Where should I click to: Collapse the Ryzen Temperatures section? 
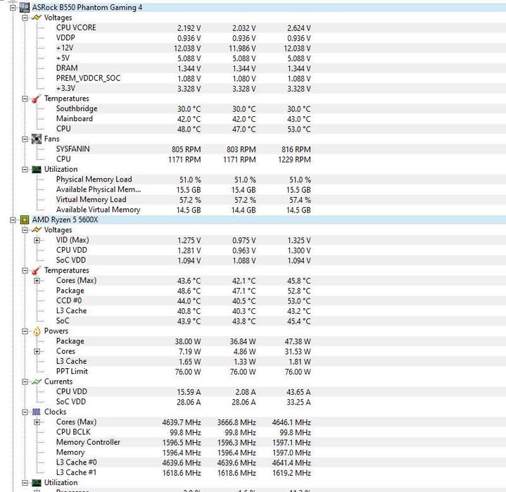(25, 270)
